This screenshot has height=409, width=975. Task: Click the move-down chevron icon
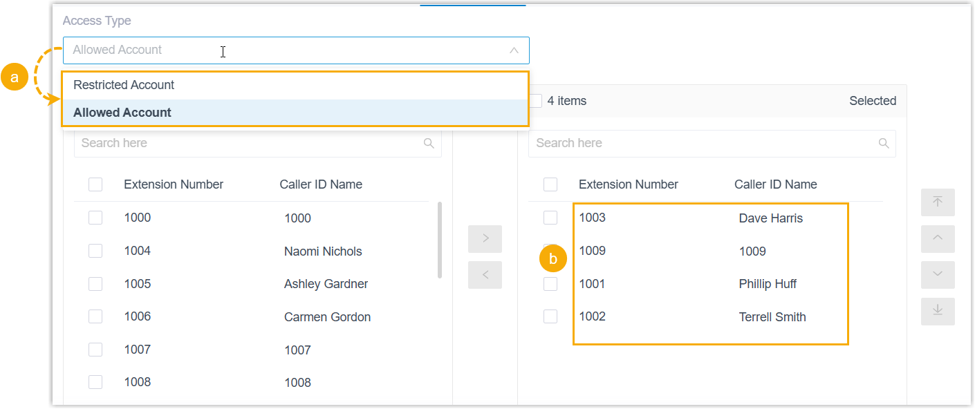point(938,275)
